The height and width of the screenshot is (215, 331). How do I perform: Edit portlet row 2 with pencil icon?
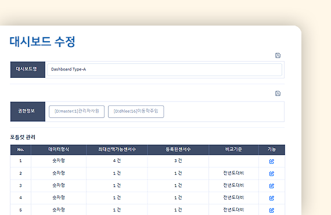tap(272, 174)
